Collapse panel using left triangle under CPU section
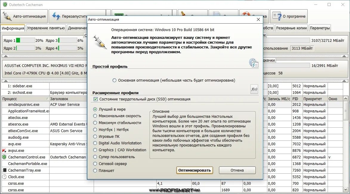 coord(6,56)
